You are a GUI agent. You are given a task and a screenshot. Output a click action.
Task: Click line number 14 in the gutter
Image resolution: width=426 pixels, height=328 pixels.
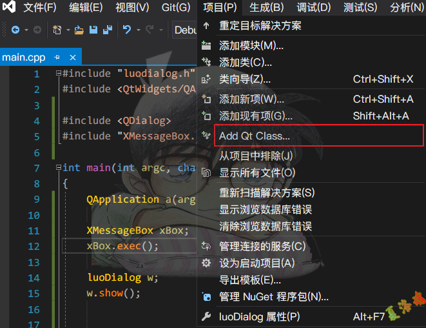pos(34,278)
